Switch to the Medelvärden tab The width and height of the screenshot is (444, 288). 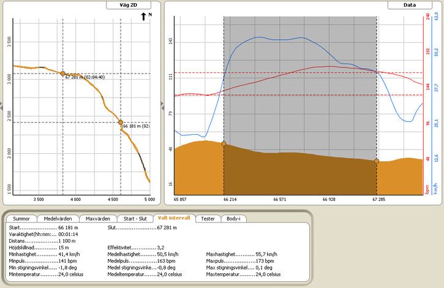[x=58, y=219]
